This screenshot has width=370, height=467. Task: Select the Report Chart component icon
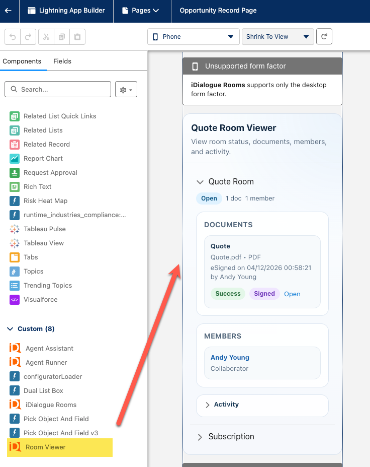click(x=15, y=159)
